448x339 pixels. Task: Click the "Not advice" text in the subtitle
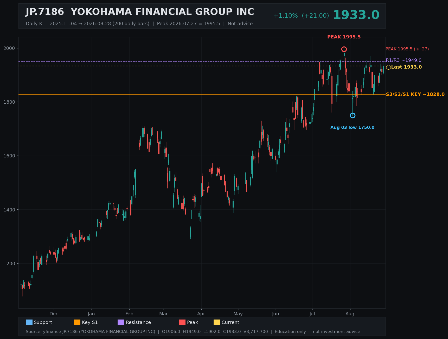tap(240, 24)
